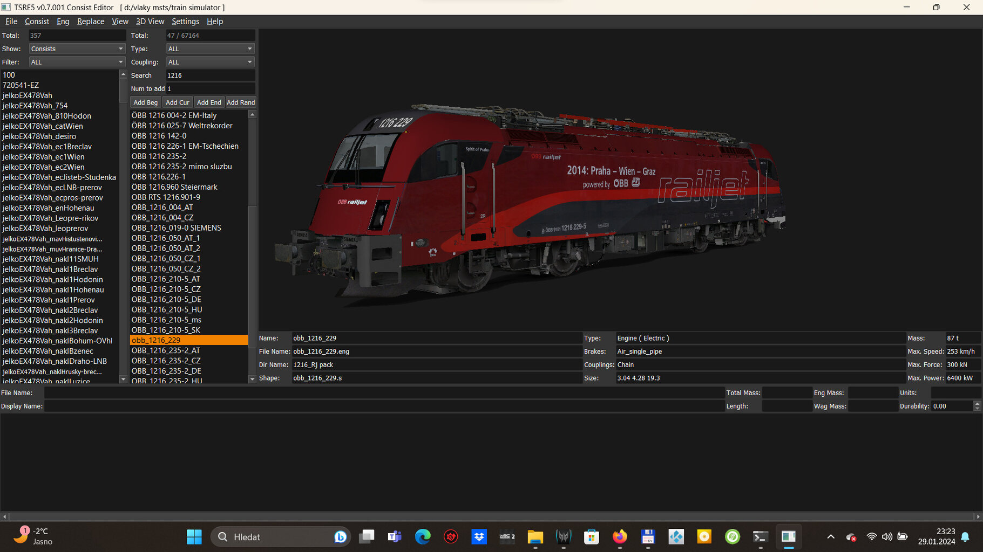Decrease the Durability value with down arrow
Screen dimensions: 983x552
click(x=977, y=409)
